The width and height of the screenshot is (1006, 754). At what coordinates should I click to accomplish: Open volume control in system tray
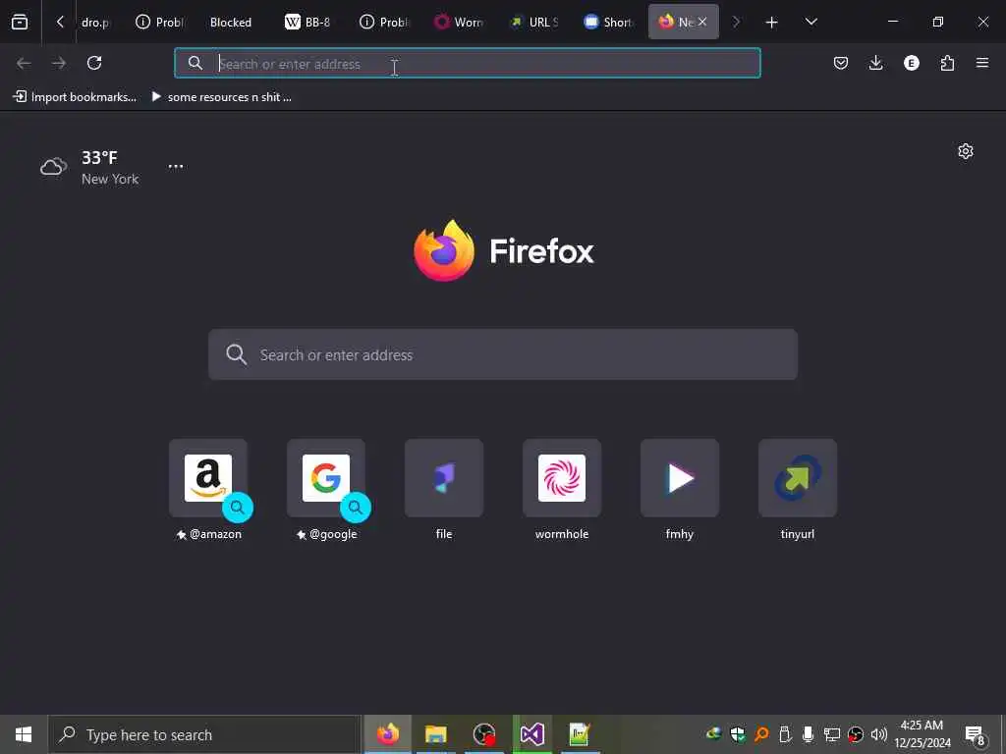point(879,734)
